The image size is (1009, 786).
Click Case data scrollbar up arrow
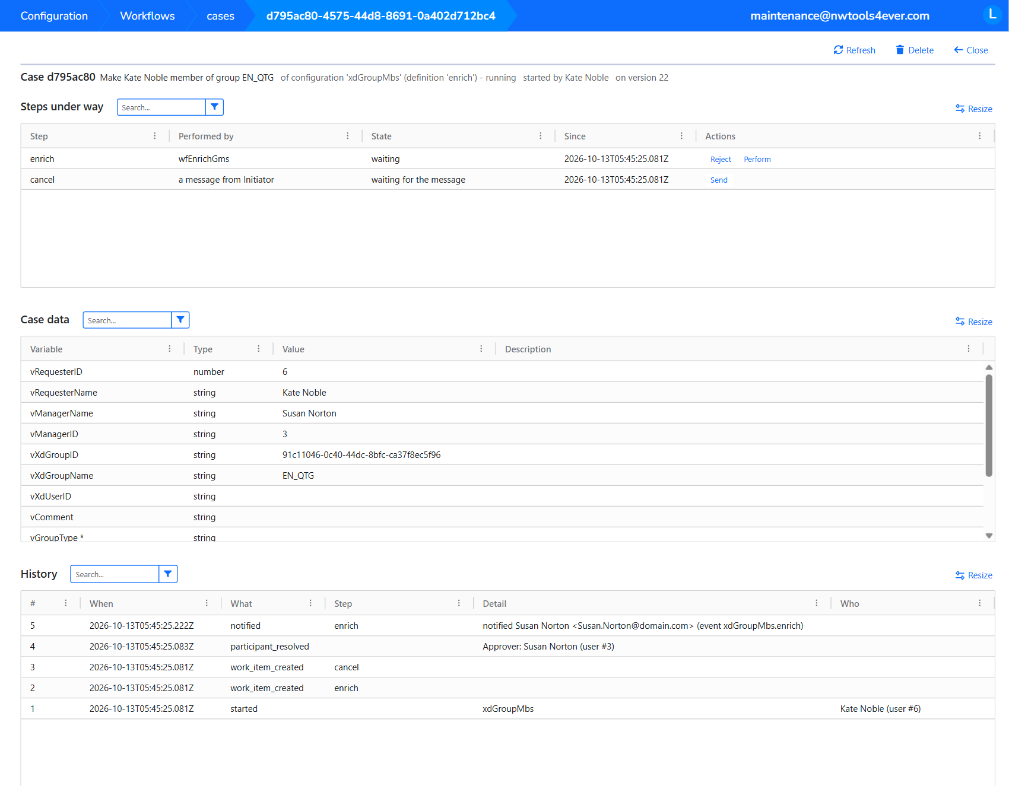tap(989, 367)
